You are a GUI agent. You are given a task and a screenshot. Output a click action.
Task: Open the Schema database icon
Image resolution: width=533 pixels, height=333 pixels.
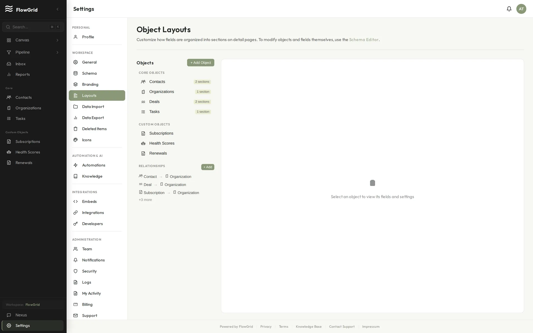click(x=76, y=73)
